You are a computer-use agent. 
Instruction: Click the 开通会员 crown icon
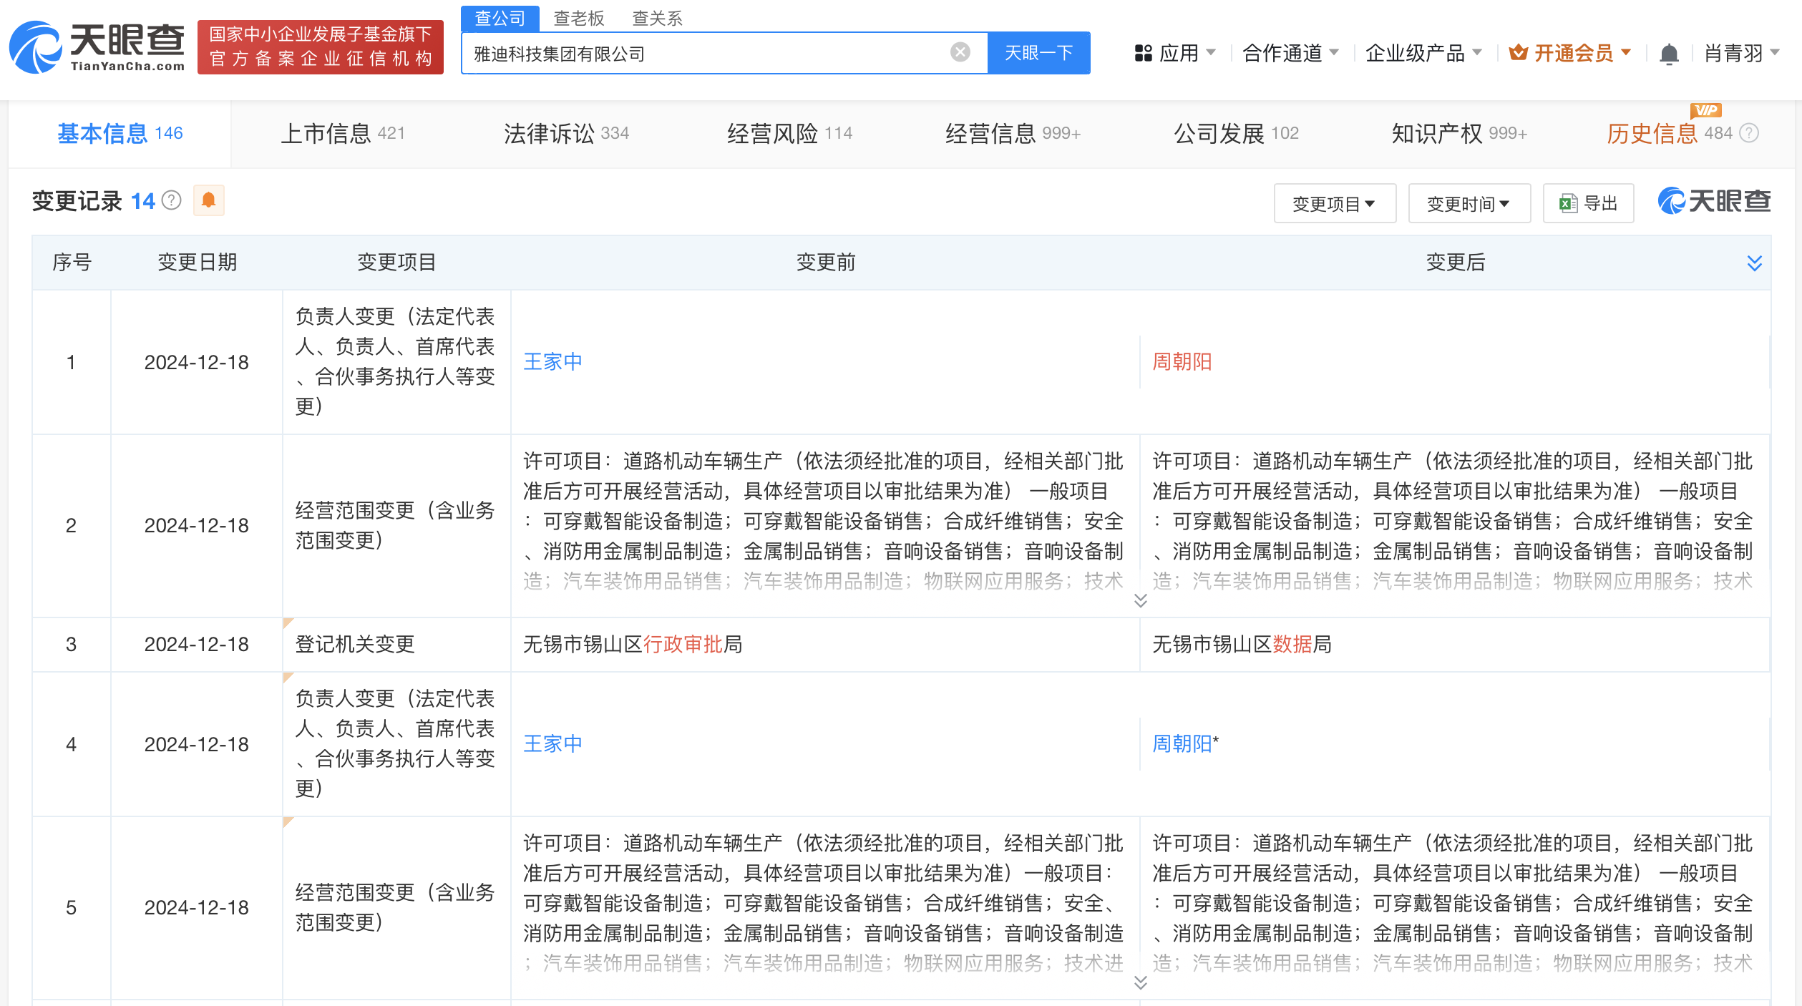click(1517, 53)
